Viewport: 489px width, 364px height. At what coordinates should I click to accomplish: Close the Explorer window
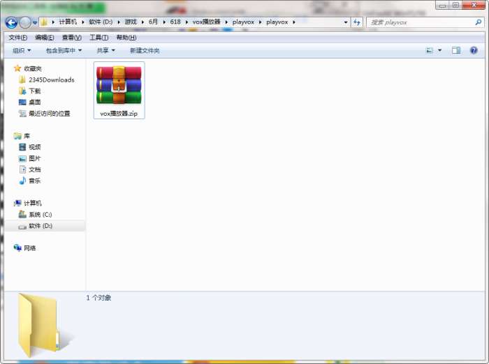tap(474, 5)
